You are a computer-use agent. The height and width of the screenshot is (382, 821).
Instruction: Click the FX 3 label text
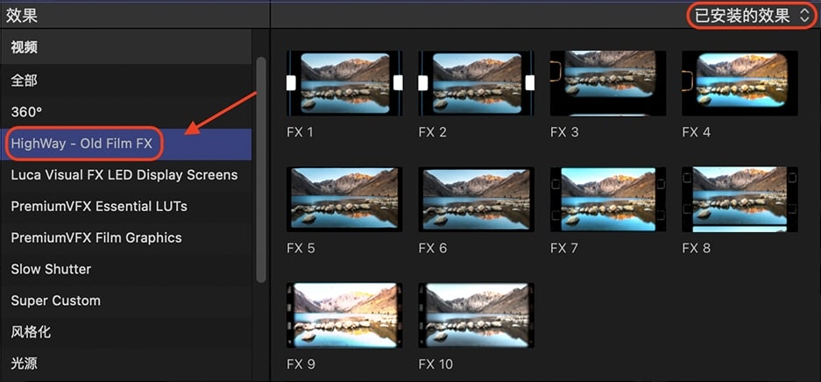564,132
